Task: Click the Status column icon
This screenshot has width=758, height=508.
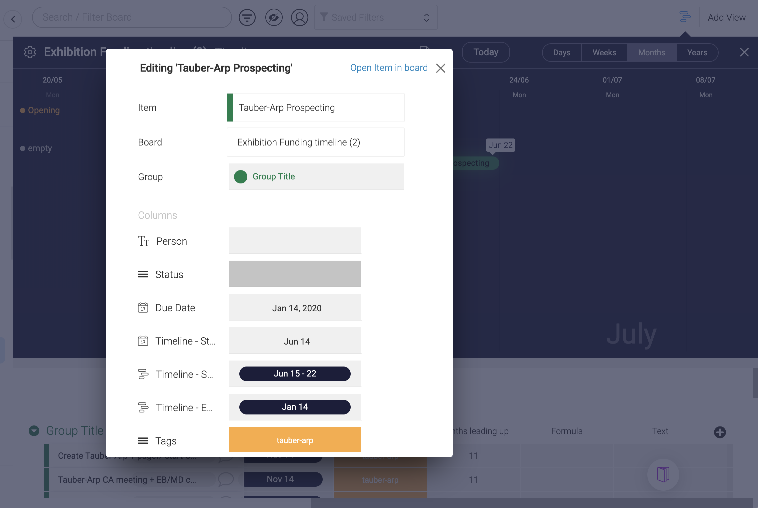Action: (x=143, y=274)
